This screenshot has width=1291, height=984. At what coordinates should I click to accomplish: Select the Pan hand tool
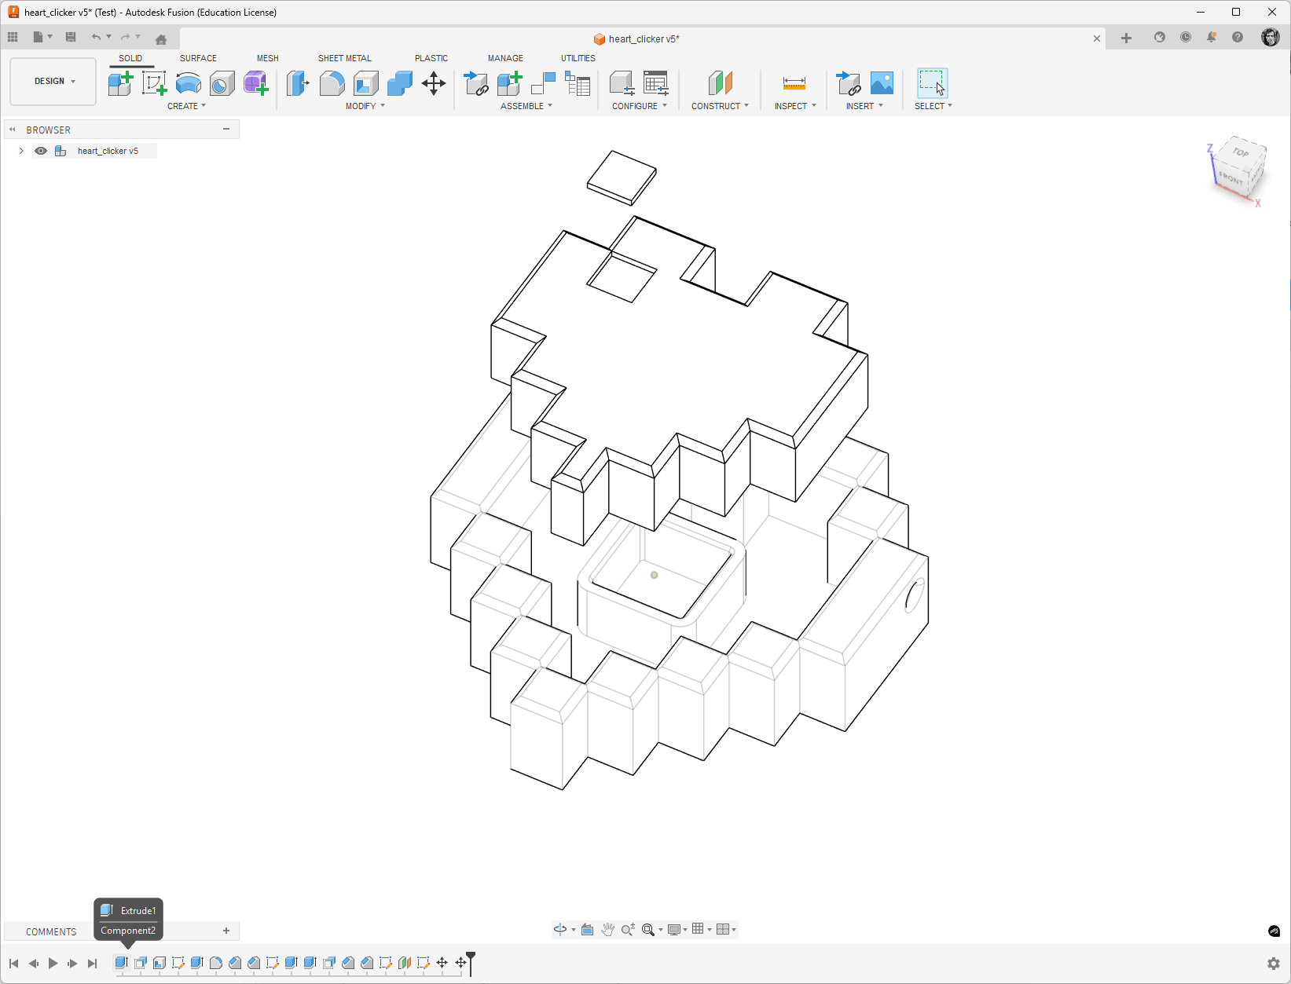(x=607, y=929)
